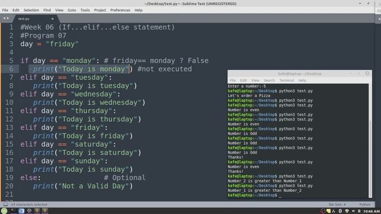Click the print("Not a Valid Day") line
Image resolution: width=381 pixels, height=214 pixels.
pyautogui.click(x=83, y=186)
